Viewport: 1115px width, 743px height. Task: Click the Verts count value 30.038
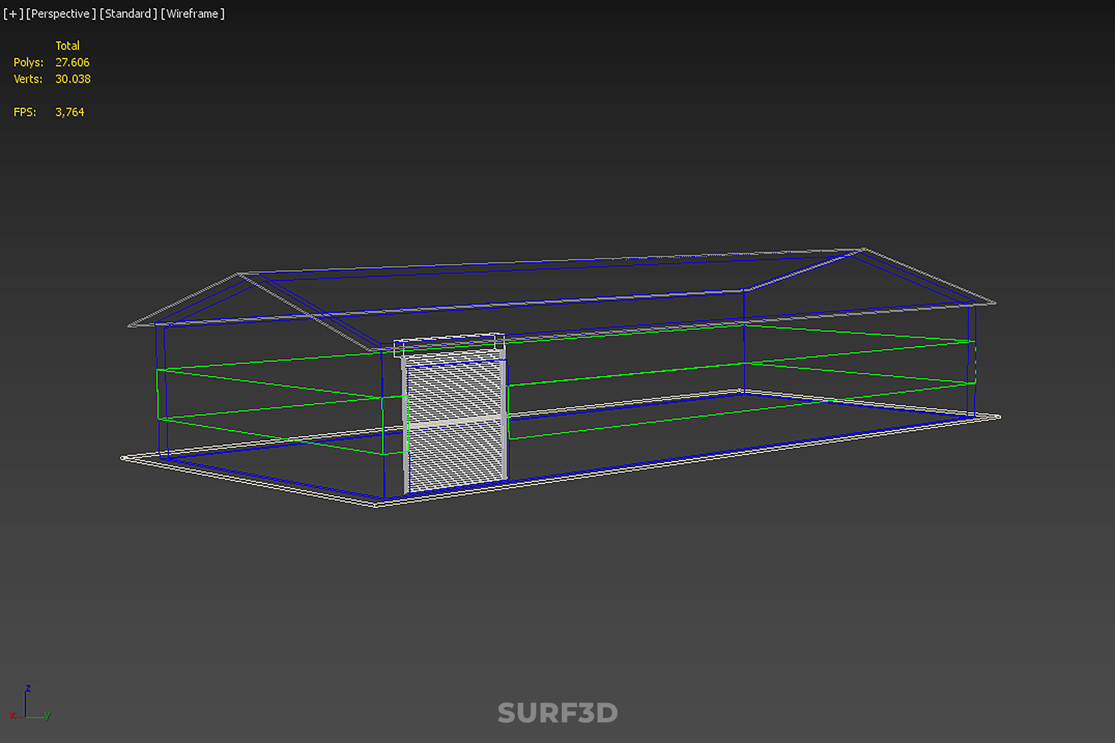[x=73, y=79]
